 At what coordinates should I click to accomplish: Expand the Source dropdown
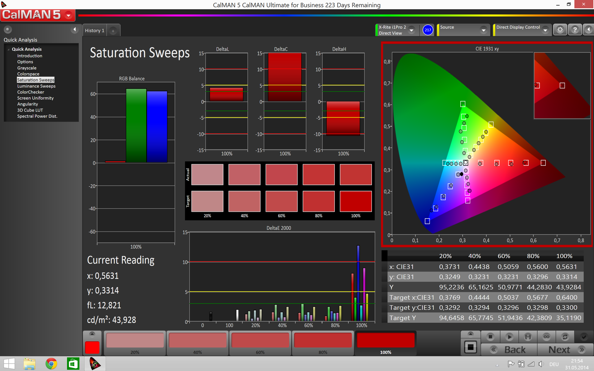coord(483,30)
